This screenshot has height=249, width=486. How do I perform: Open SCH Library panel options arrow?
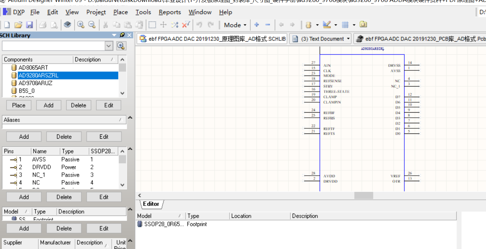(x=114, y=35)
